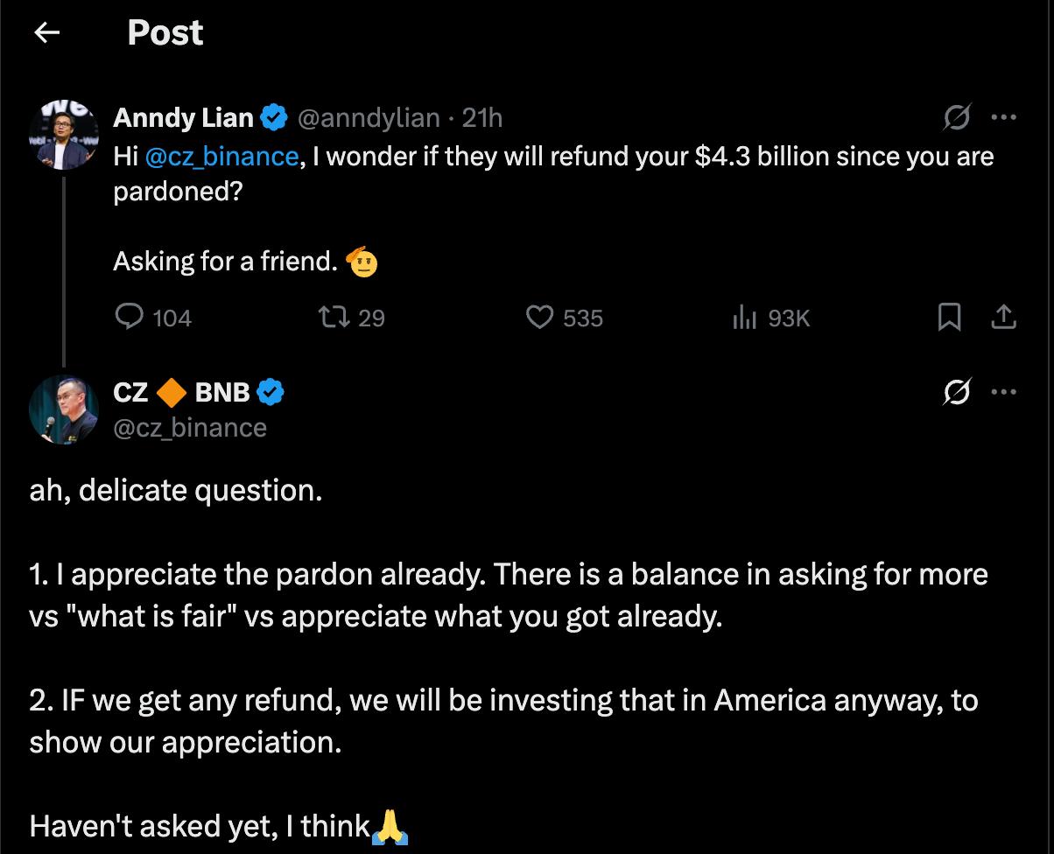
Task: Click CZ BNB display name
Action: coord(181,393)
